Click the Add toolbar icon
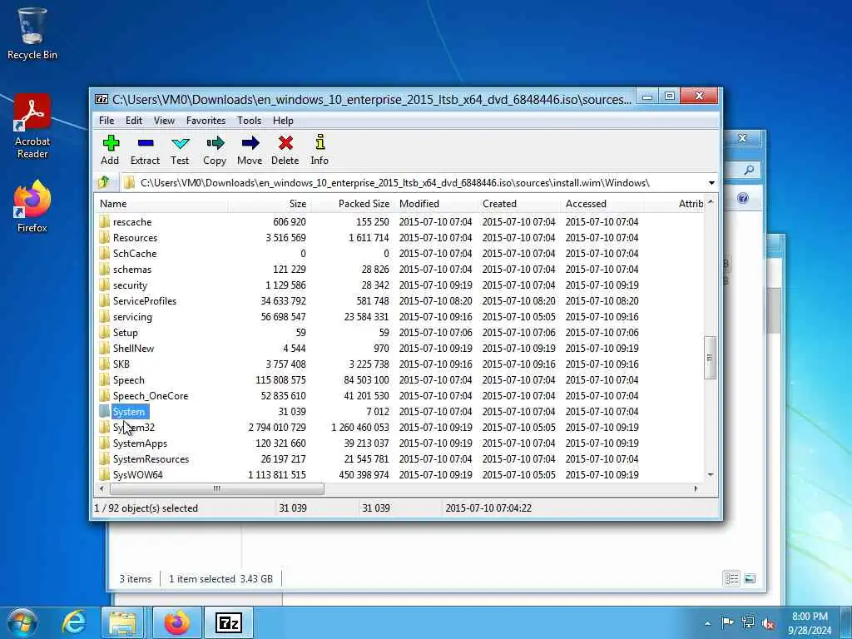Image resolution: width=852 pixels, height=639 pixels. [x=111, y=143]
